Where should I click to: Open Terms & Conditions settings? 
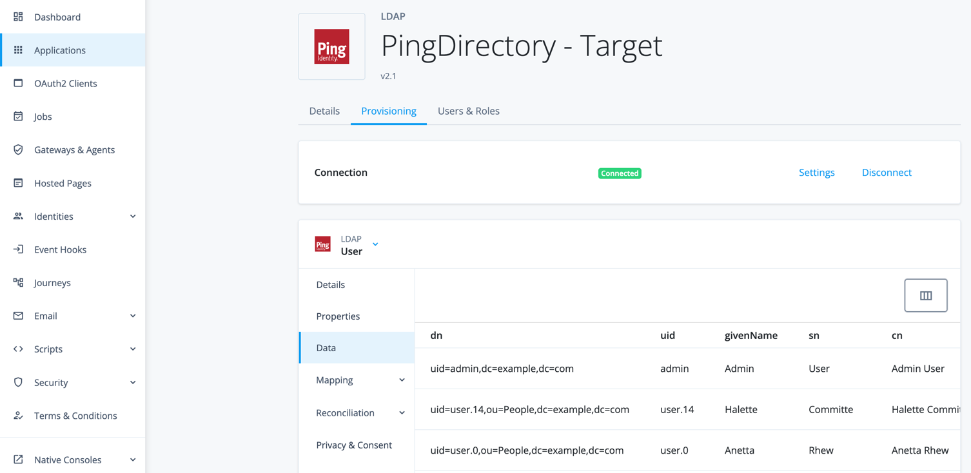(x=75, y=416)
